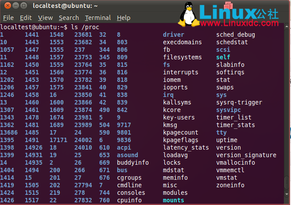Screen dimensions: 291x205
Task: Click the 'driver' directory entry
Action: click(174, 35)
